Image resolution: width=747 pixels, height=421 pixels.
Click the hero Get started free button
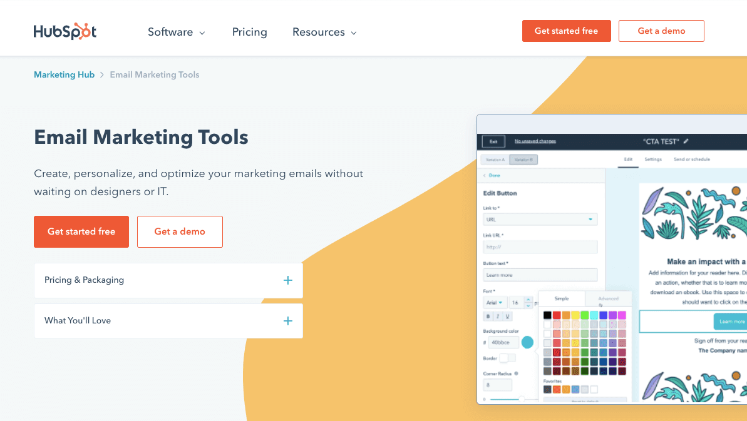tap(81, 231)
